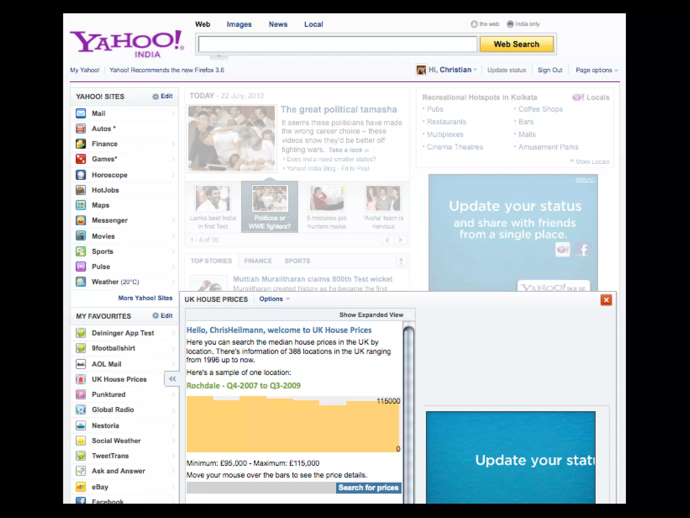The image size is (690, 518).
Task: Select the 'the web' radio button
Action: tap(474, 24)
